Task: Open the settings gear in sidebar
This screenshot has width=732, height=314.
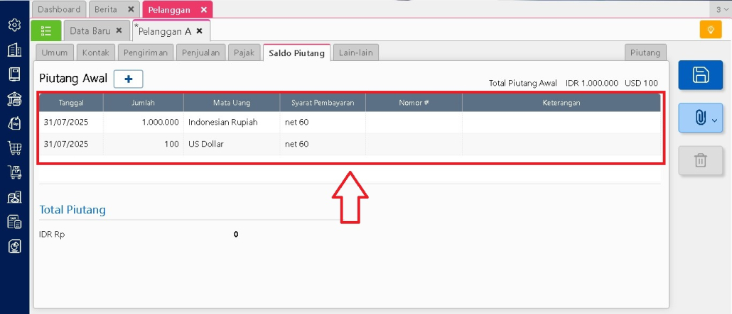Action: pyautogui.click(x=14, y=25)
